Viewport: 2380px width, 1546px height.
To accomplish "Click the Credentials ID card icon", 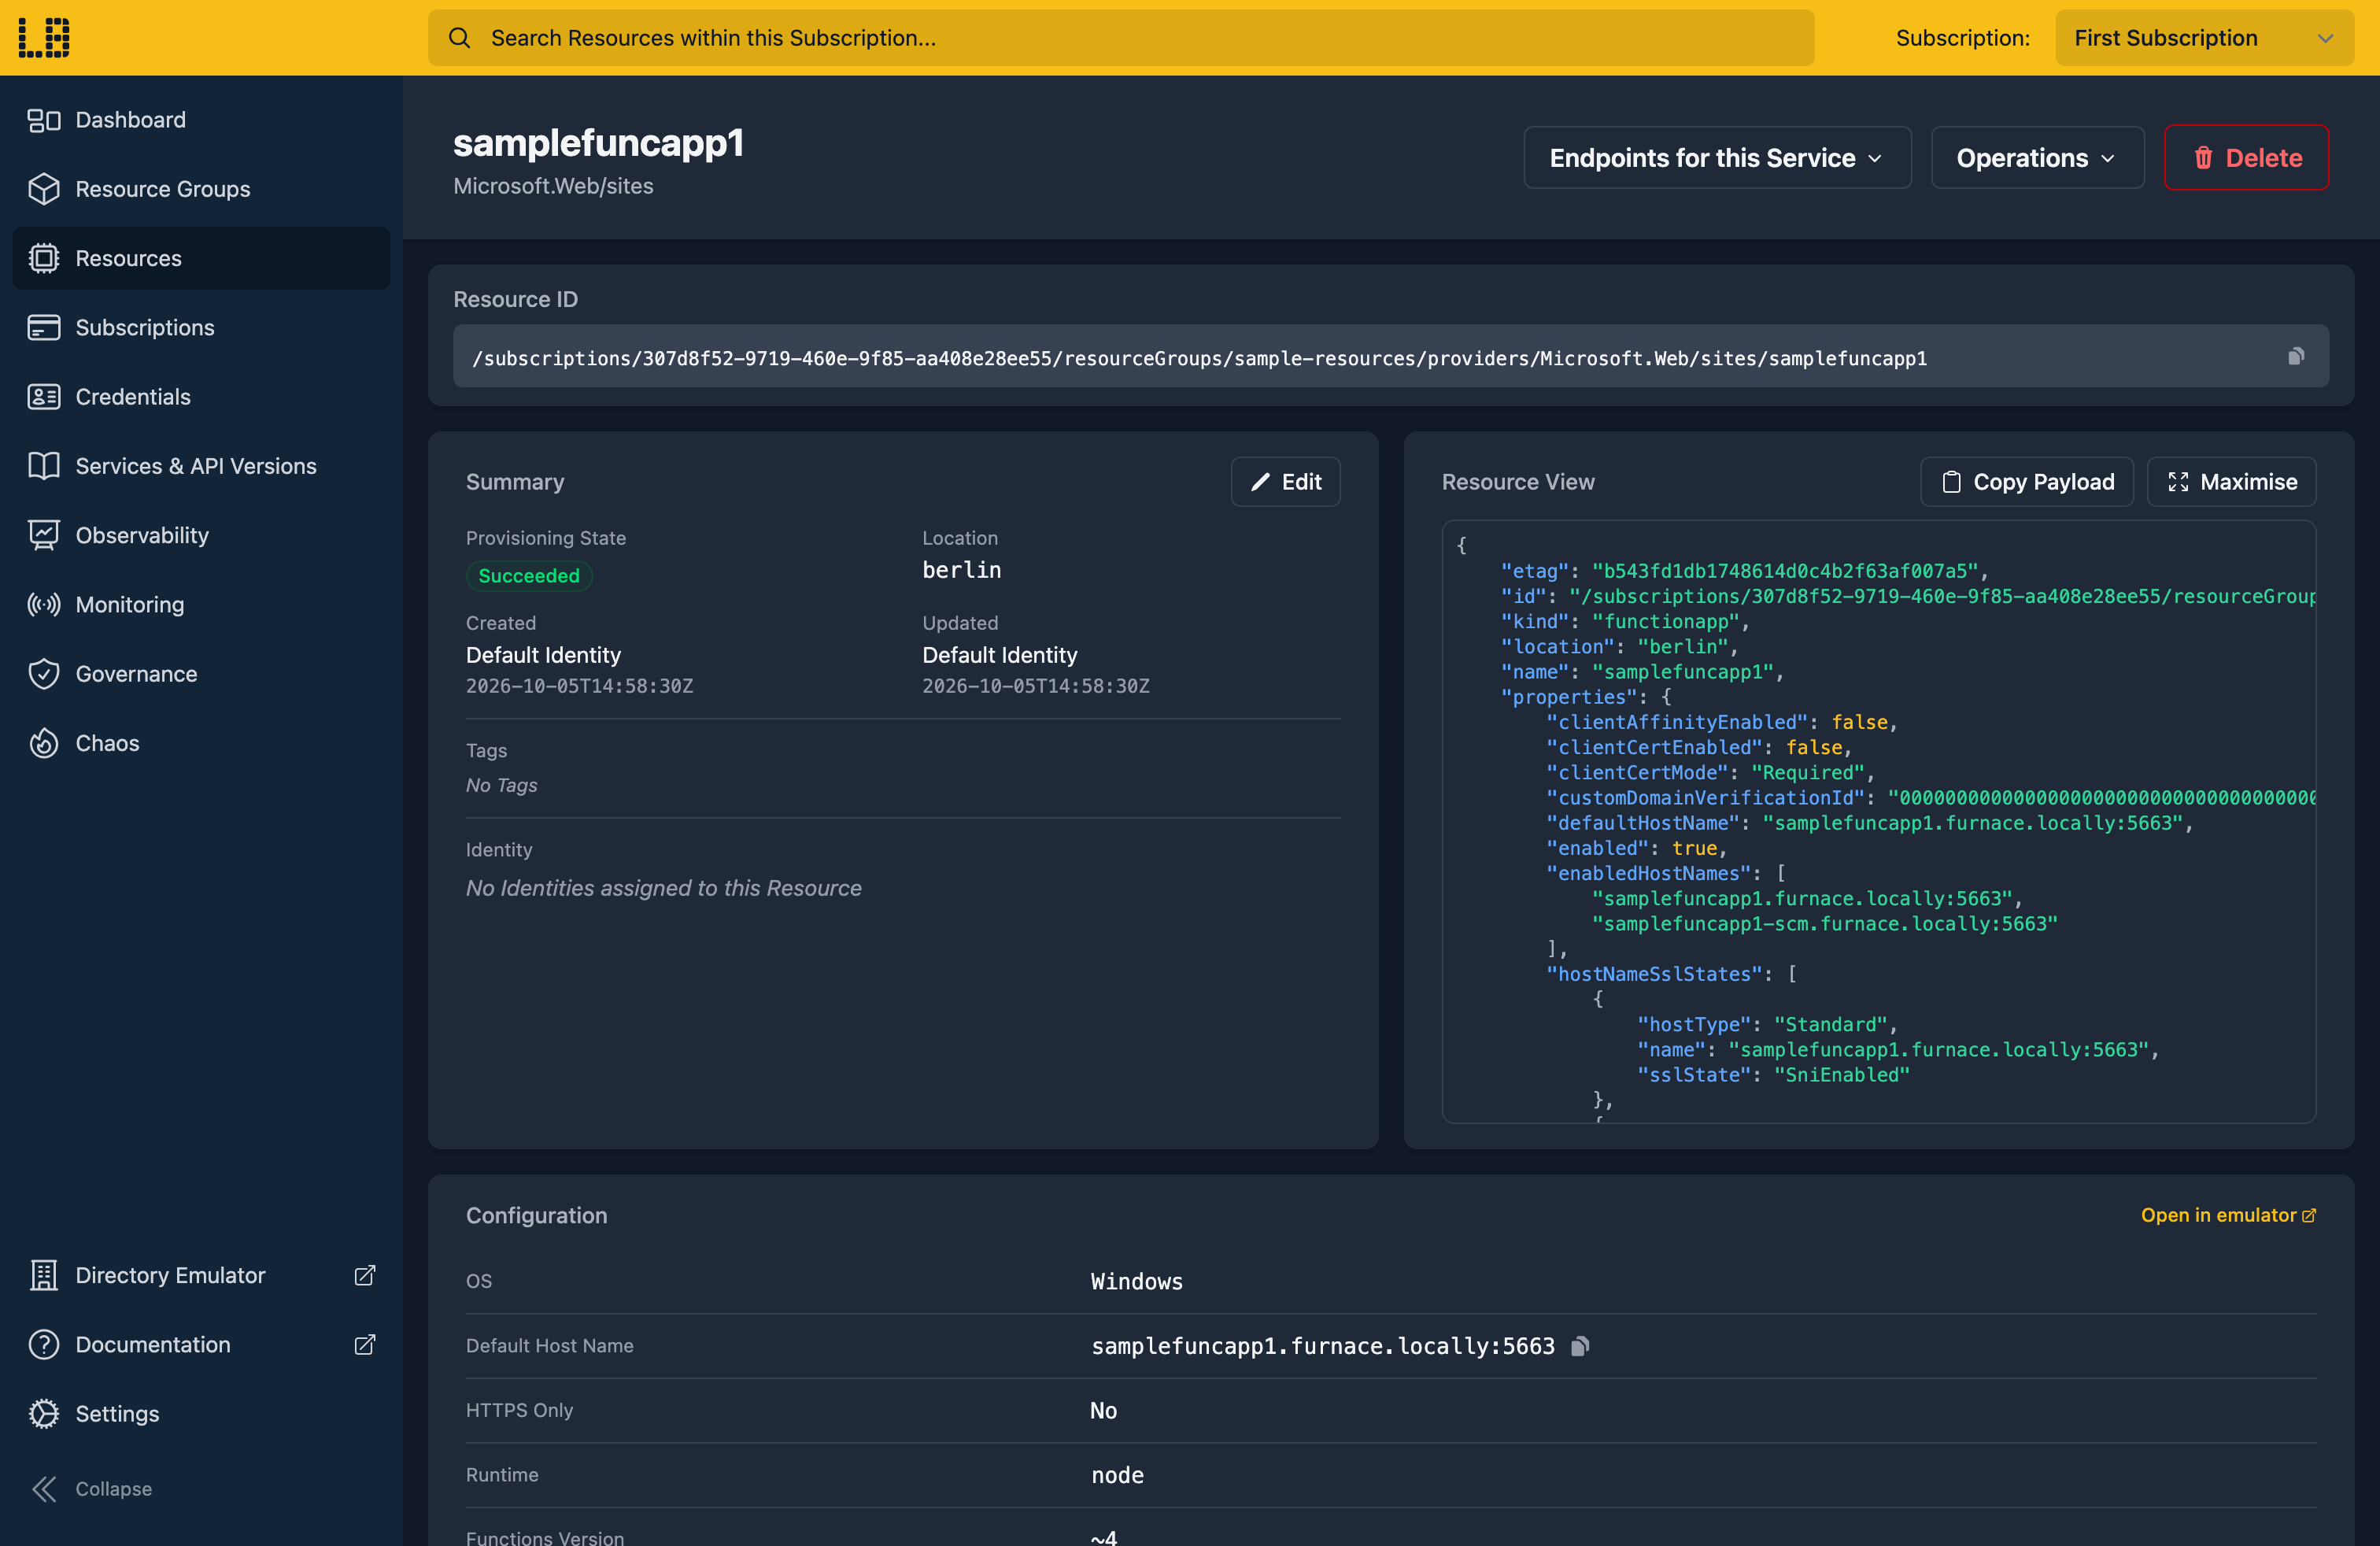I will pyautogui.click(x=44, y=397).
